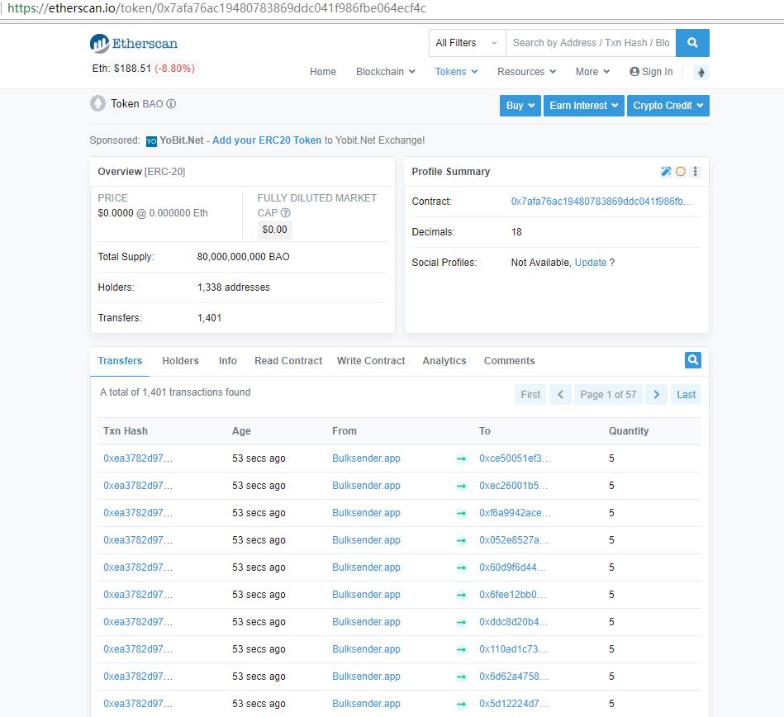The width and height of the screenshot is (784, 717).
Task: Click the contract address link 0x7afa76ac...
Action: pyautogui.click(x=601, y=202)
